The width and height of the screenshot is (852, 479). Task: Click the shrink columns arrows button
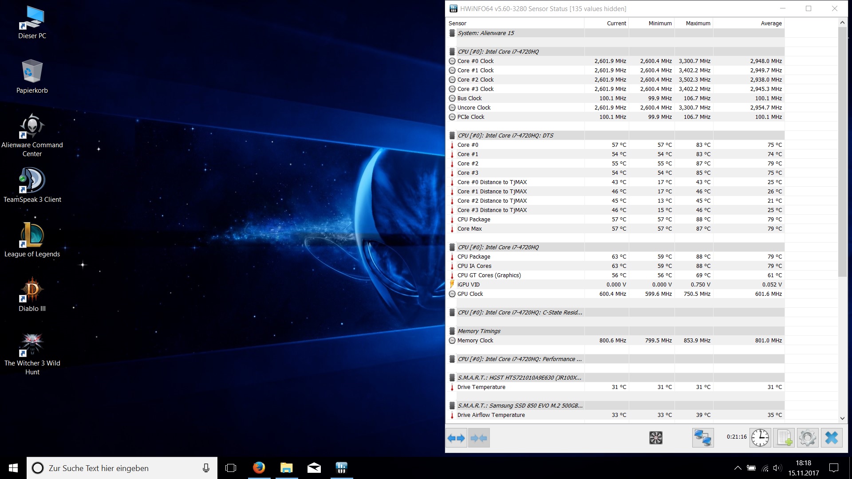(479, 438)
